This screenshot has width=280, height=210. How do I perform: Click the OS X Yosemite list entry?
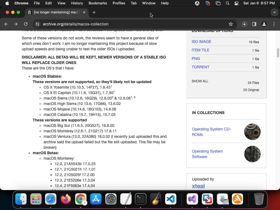coord(78,87)
